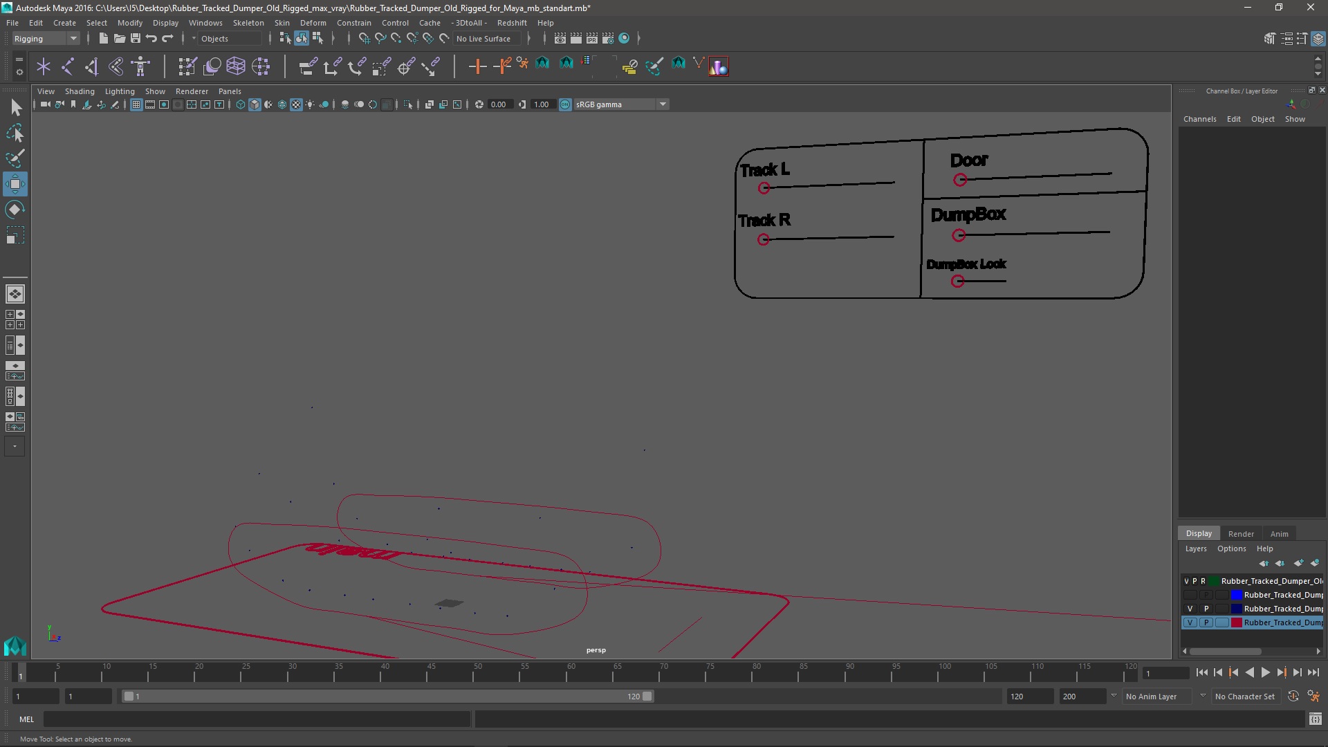
Task: Click the Create Lattice deformer icon
Action: [236, 66]
